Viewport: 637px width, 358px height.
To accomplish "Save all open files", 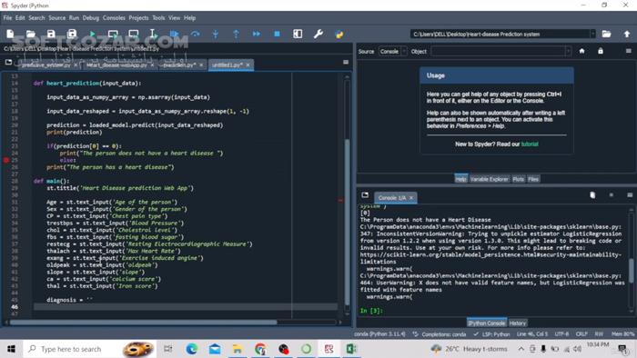I will [x=72, y=34].
